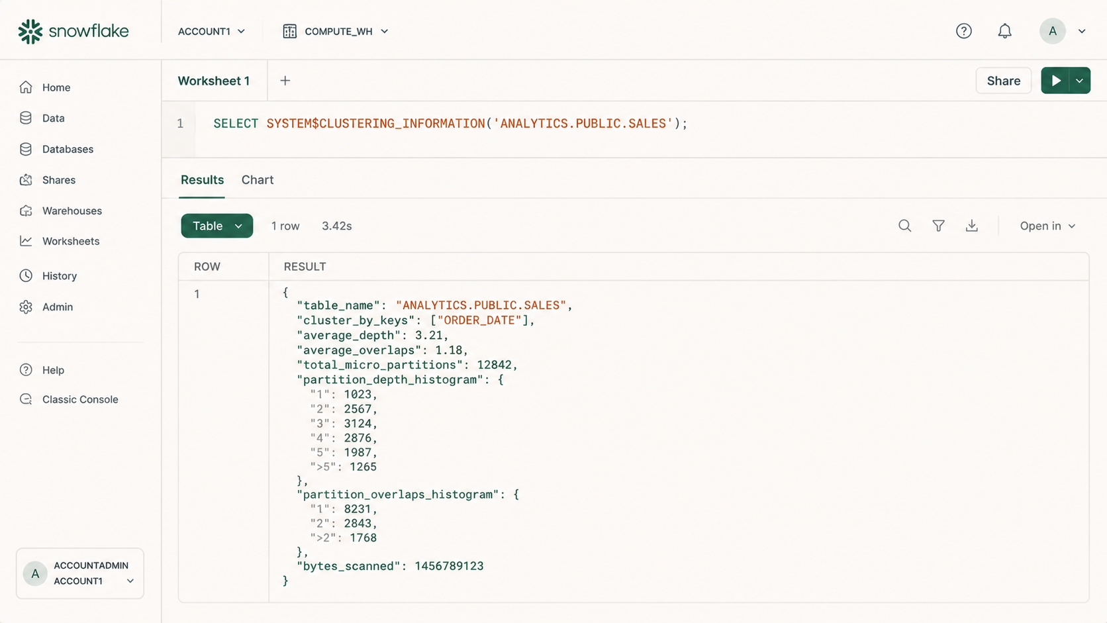Open the Home page icon
The height and width of the screenshot is (623, 1107).
[x=26, y=87]
